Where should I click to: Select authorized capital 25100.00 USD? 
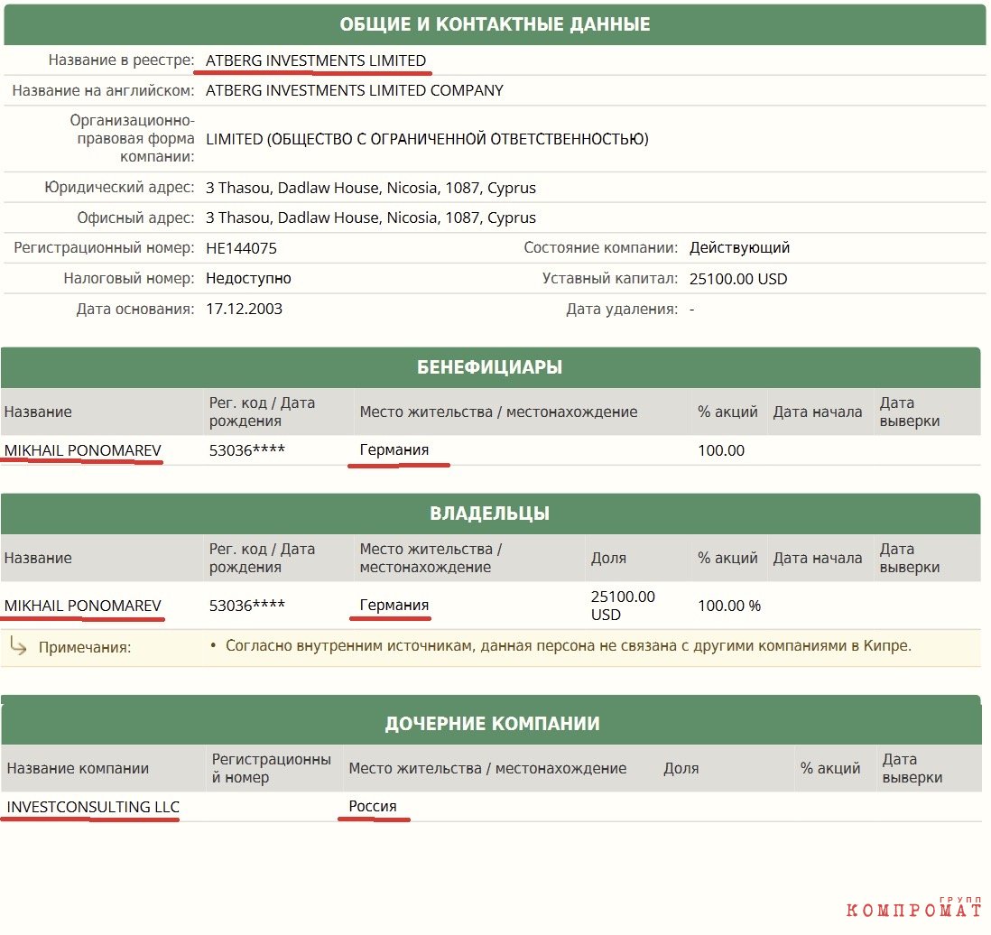pos(738,279)
